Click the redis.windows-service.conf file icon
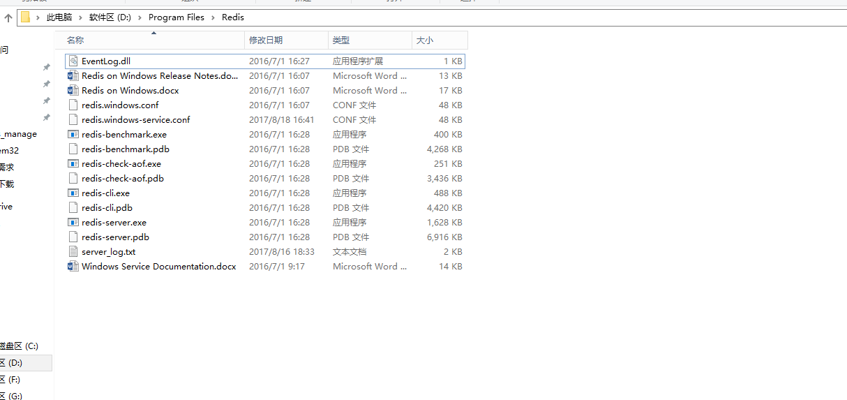 (x=73, y=120)
